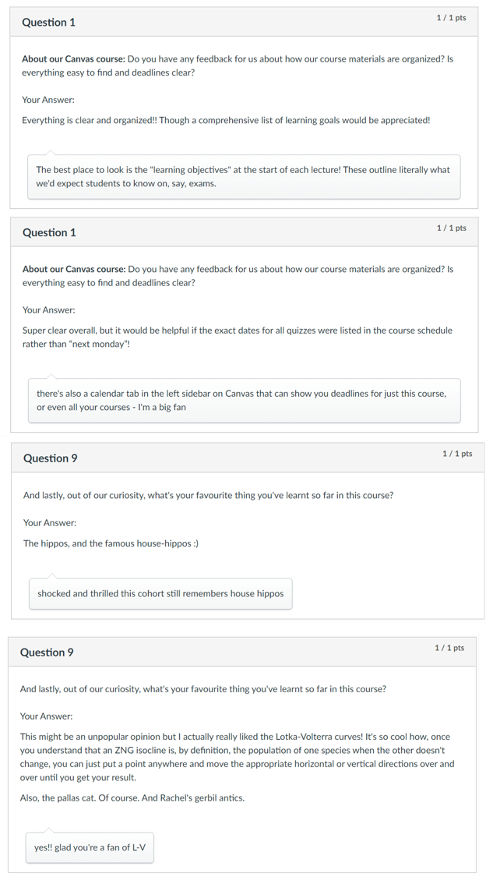
Task: Click the first Question 1 heading
Action: pos(48,23)
